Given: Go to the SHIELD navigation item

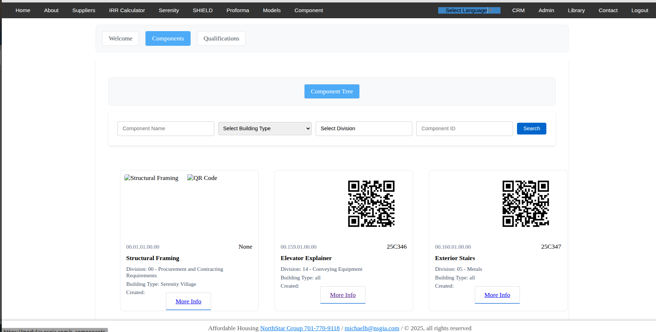Looking at the screenshot, I should [x=202, y=10].
